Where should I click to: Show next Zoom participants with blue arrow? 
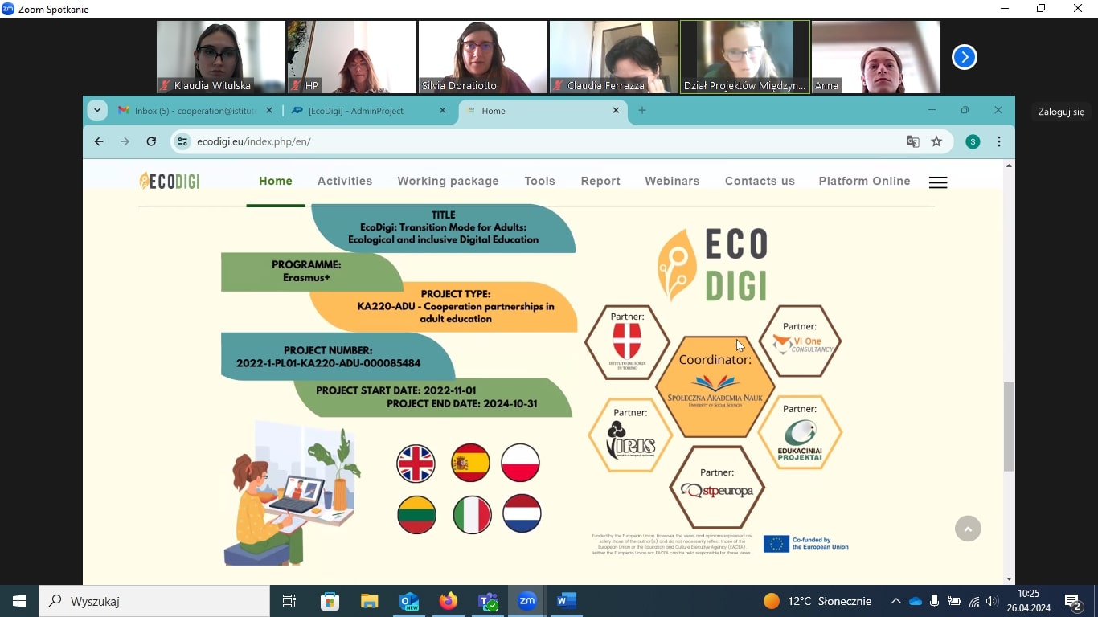[x=965, y=57]
